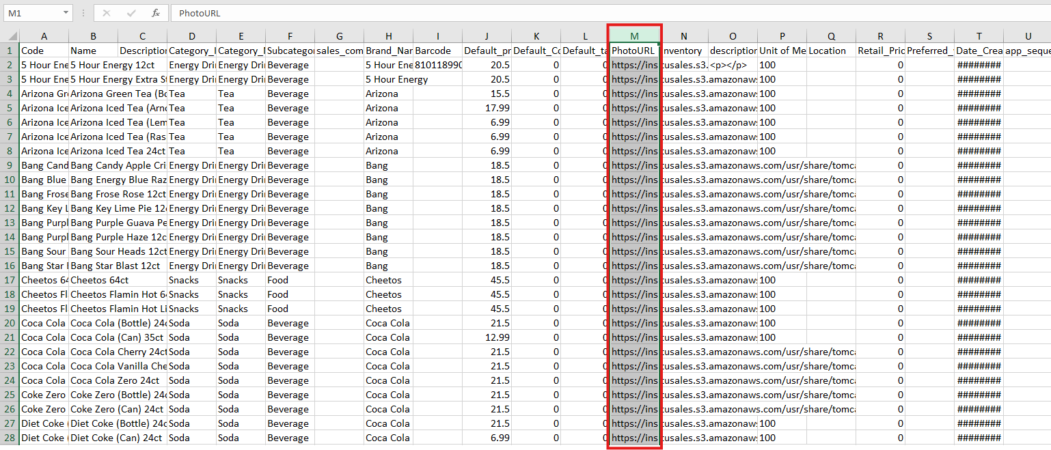Select column M header
Image resolution: width=1051 pixels, height=450 pixels.
click(635, 36)
